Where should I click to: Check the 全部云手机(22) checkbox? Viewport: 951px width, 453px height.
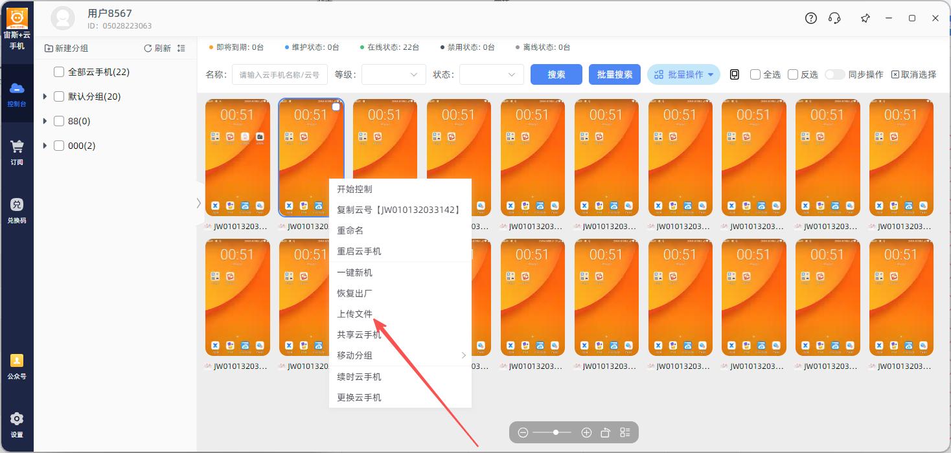pyautogui.click(x=58, y=72)
